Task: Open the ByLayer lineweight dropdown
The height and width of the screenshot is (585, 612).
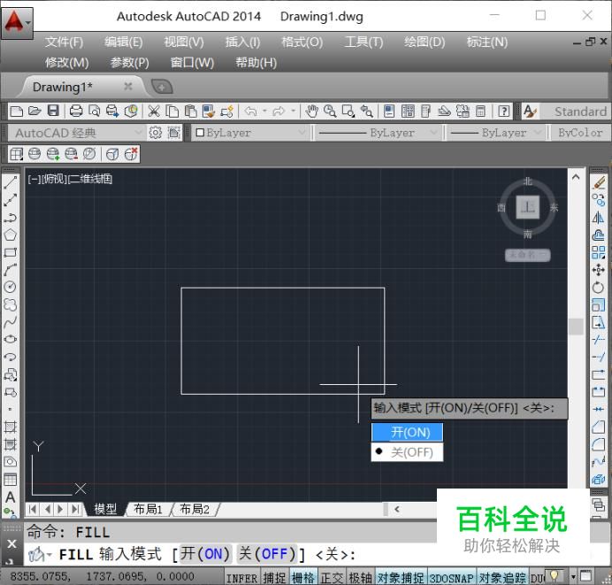Action: click(496, 133)
